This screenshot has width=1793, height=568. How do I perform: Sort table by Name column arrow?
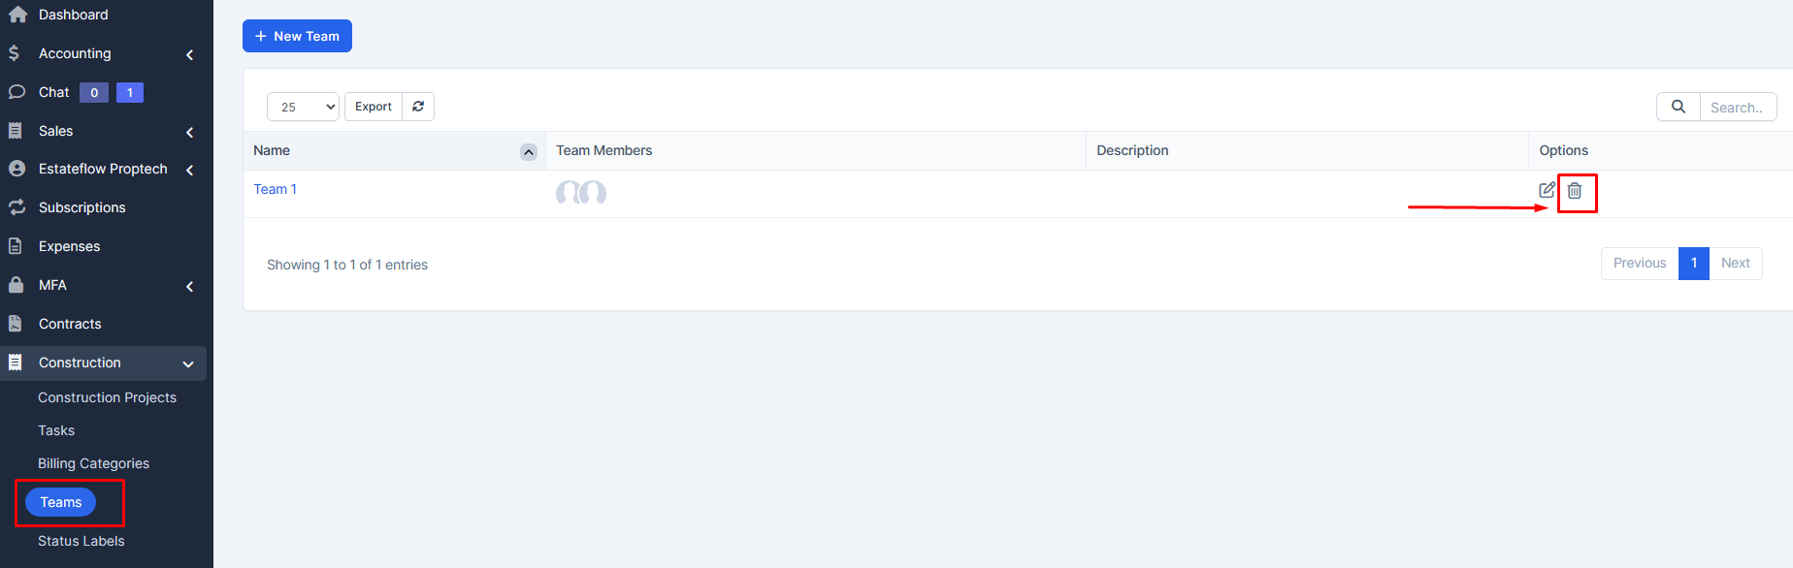pyautogui.click(x=528, y=152)
